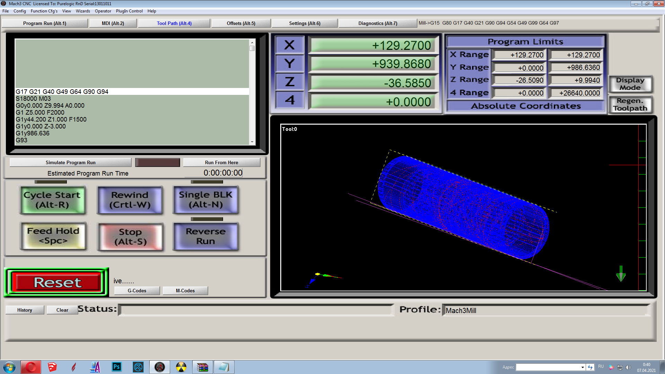Screen dimensions: 665x374
Task: Open the PlugIn Control menu
Action: pos(129,11)
